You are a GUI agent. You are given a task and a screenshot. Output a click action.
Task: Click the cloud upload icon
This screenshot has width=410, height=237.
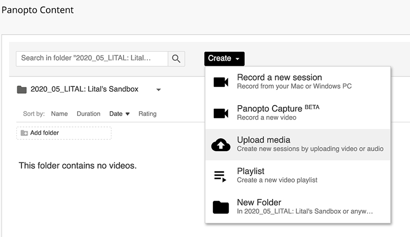click(221, 145)
